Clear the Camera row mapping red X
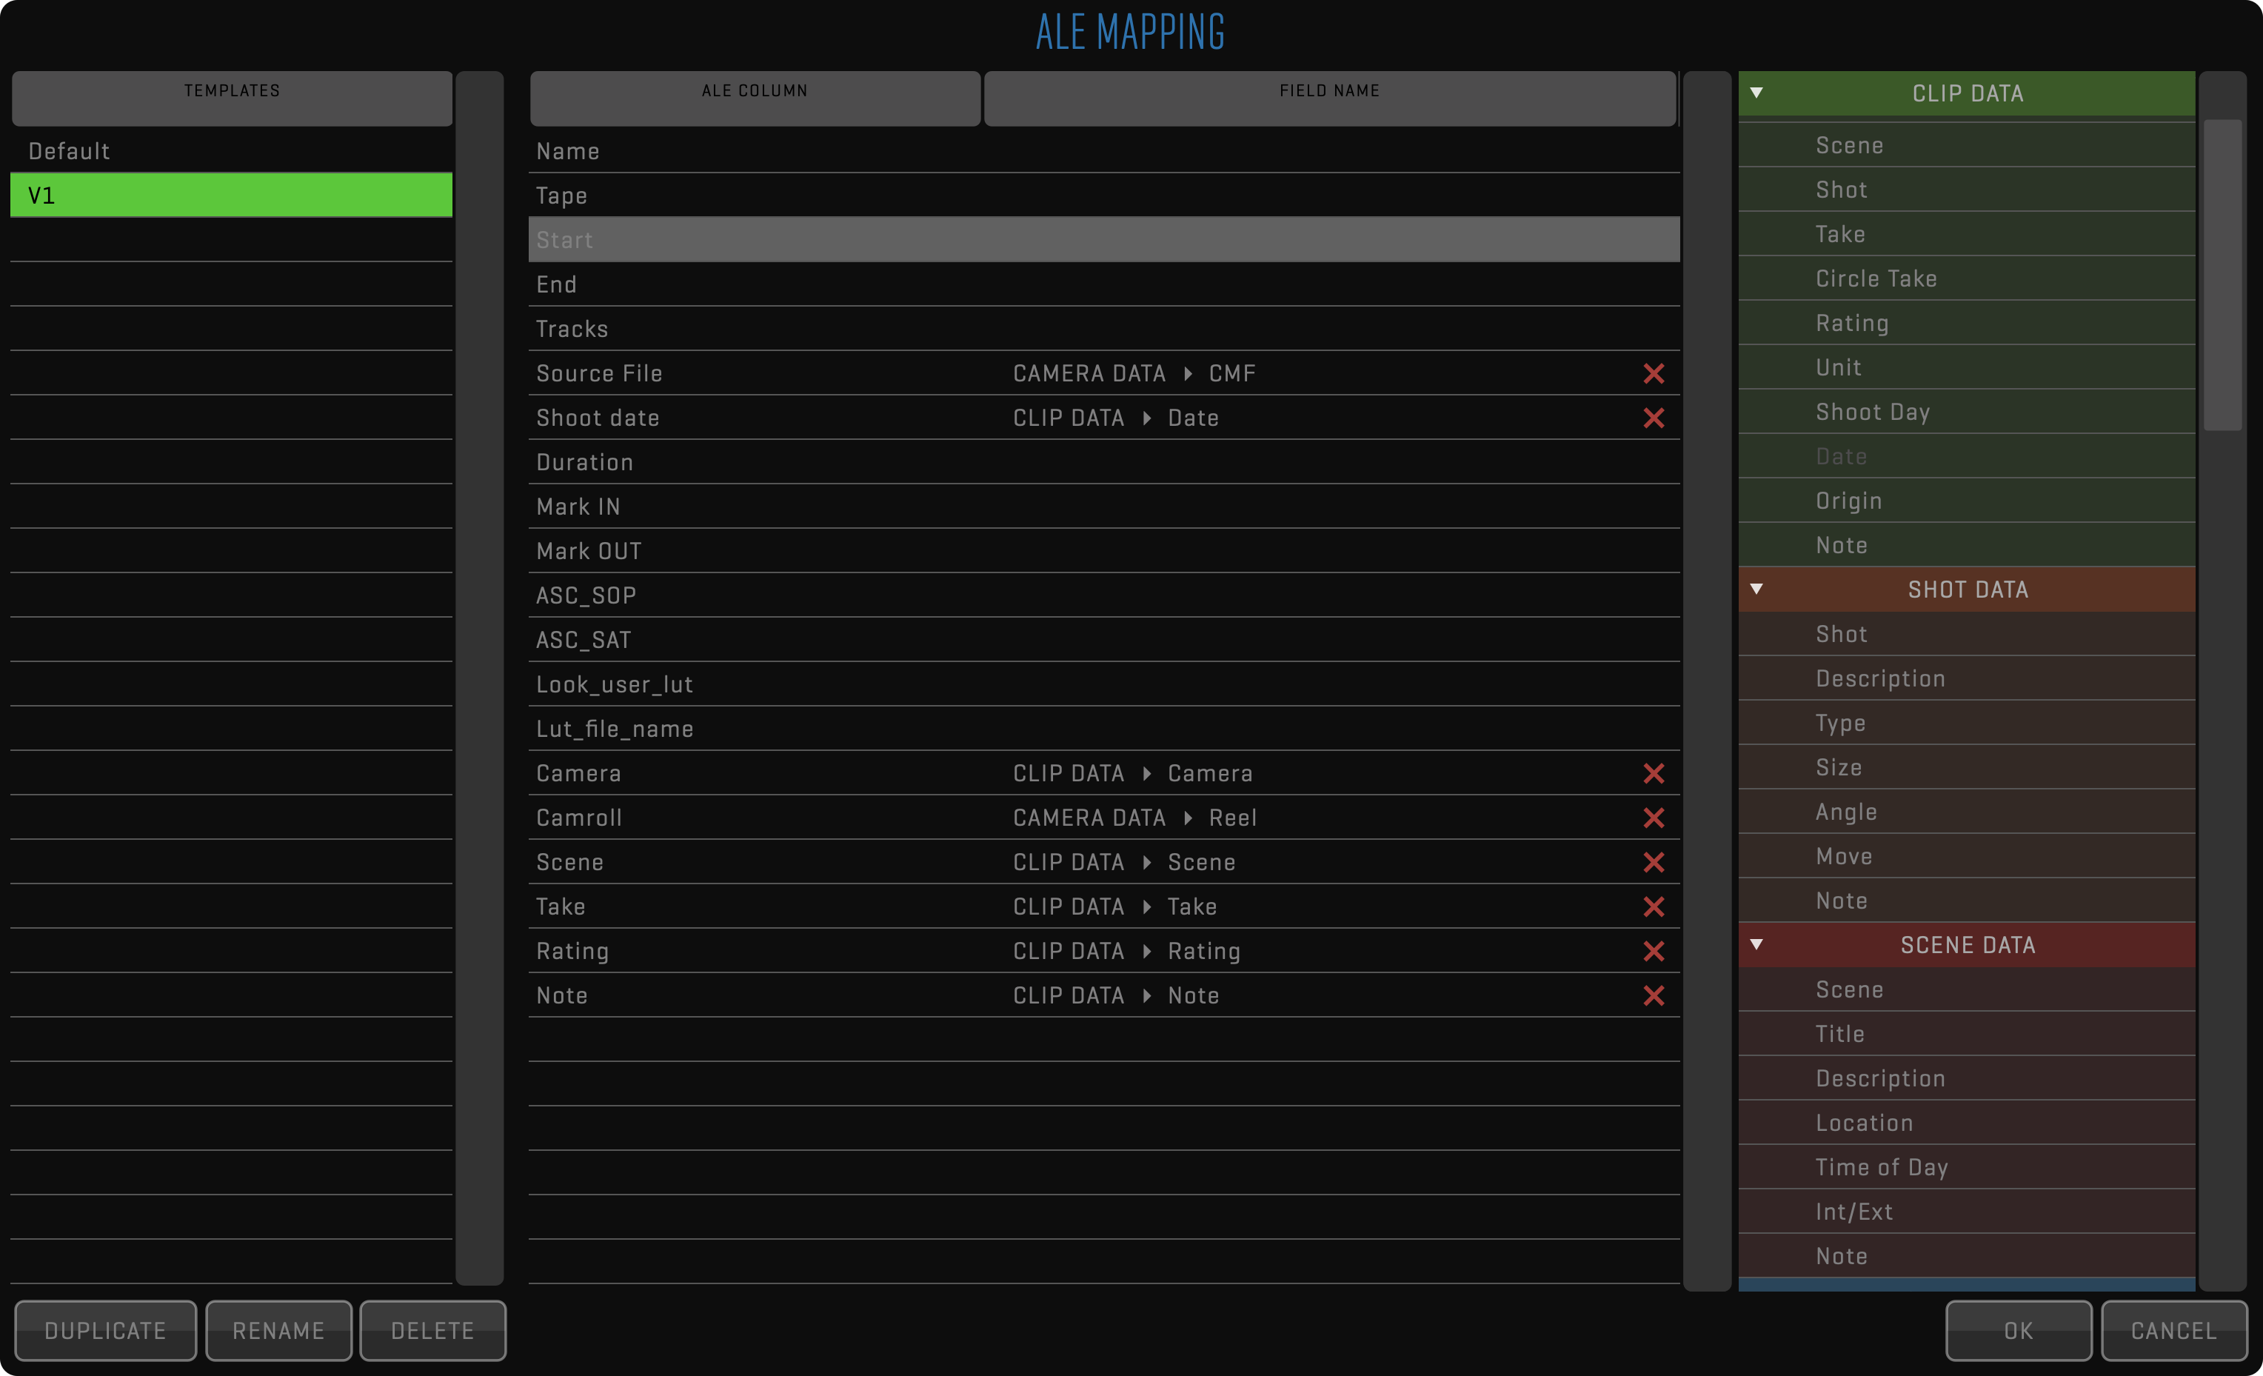Image resolution: width=2263 pixels, height=1376 pixels. (1653, 773)
